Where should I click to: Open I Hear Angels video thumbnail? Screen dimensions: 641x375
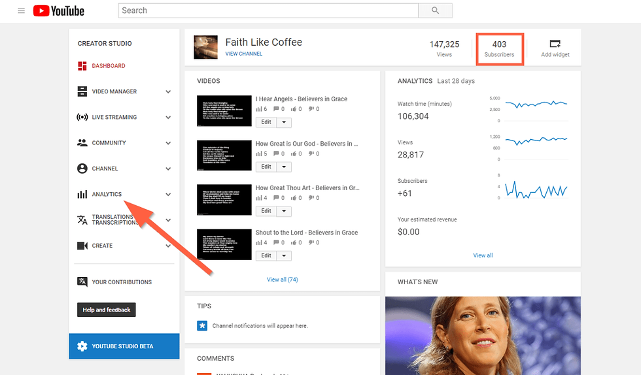[224, 110]
